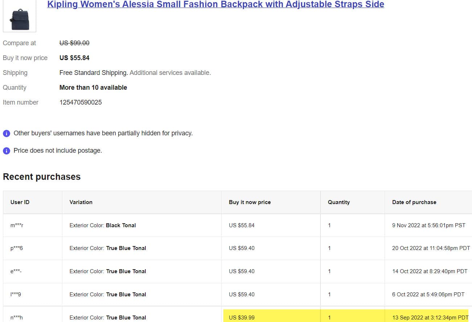
Task: Click the item number 125470590025
Action: click(x=80, y=102)
